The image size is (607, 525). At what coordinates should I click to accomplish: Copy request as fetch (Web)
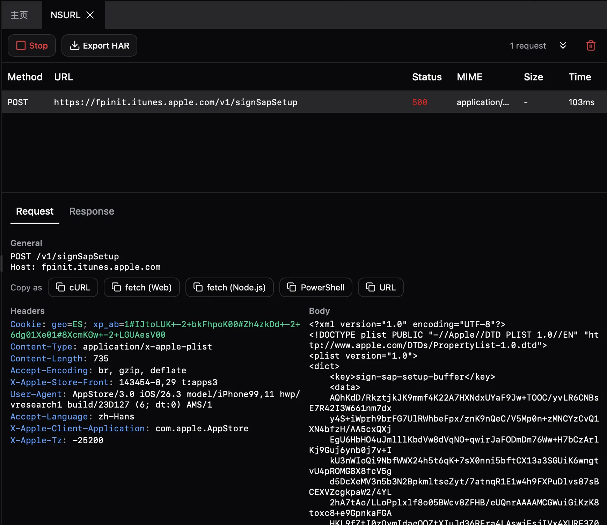coord(141,287)
